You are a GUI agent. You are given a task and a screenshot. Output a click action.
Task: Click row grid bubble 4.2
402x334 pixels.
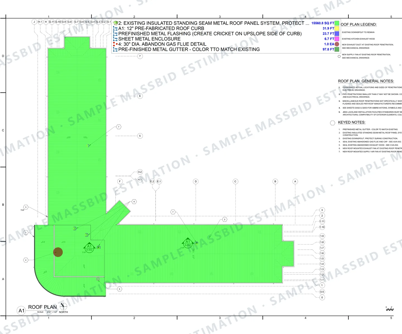[140, 172]
